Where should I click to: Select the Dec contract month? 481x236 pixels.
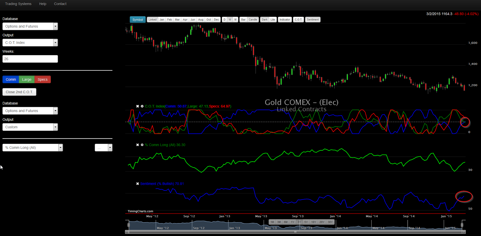pyautogui.click(x=216, y=19)
